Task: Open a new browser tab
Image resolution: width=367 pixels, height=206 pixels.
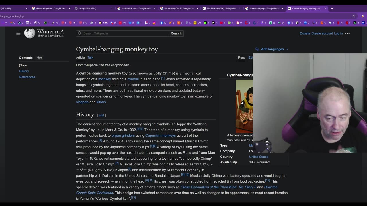Action: tap(332, 8)
